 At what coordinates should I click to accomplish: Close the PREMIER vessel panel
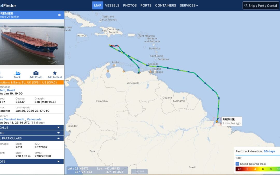59,15
